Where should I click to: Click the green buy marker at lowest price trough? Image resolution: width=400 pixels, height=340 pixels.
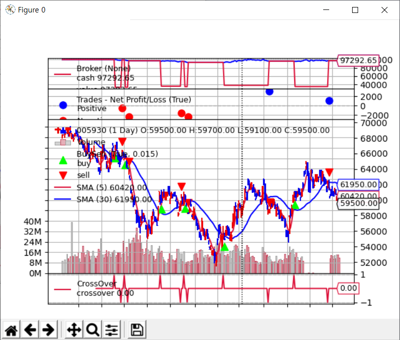(224, 247)
